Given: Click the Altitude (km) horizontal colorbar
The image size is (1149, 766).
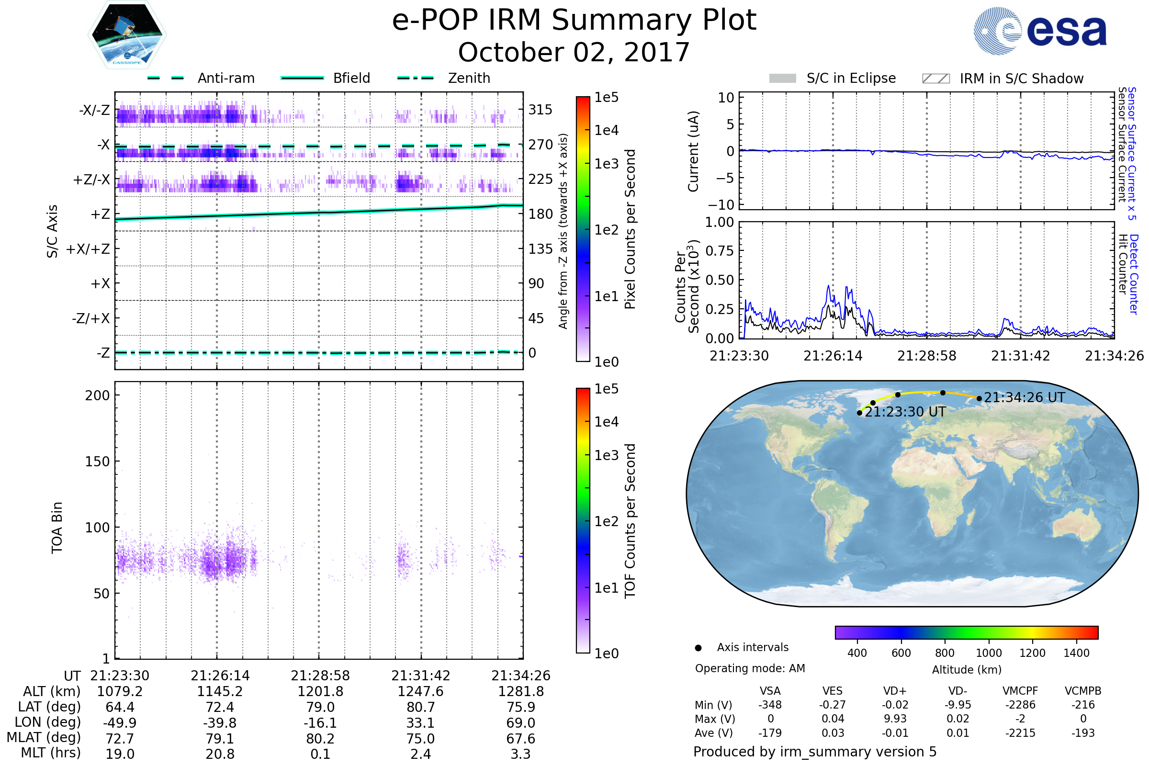Looking at the screenshot, I should 966,632.
